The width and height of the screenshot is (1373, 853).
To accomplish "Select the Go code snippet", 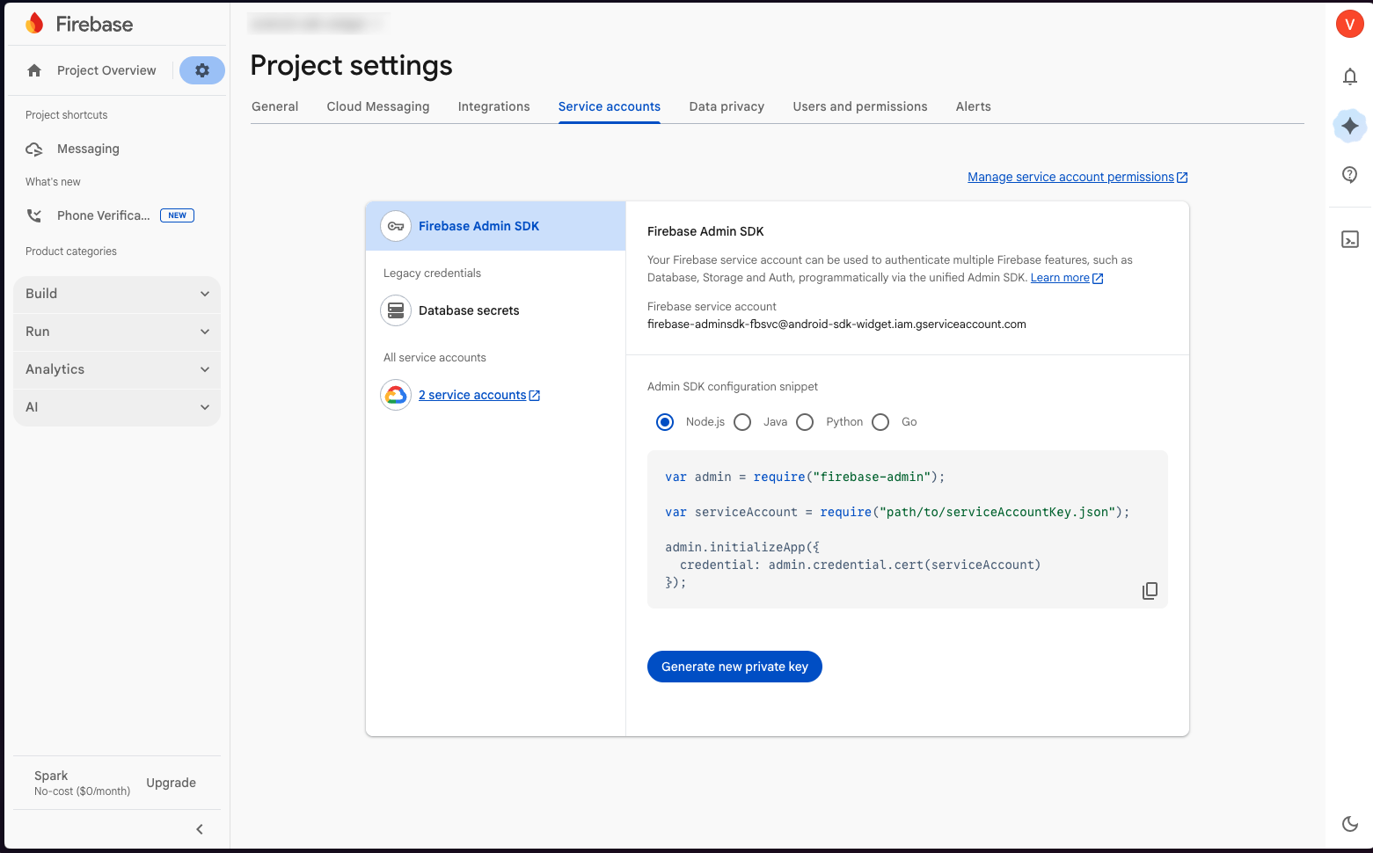I will pyautogui.click(x=880, y=422).
